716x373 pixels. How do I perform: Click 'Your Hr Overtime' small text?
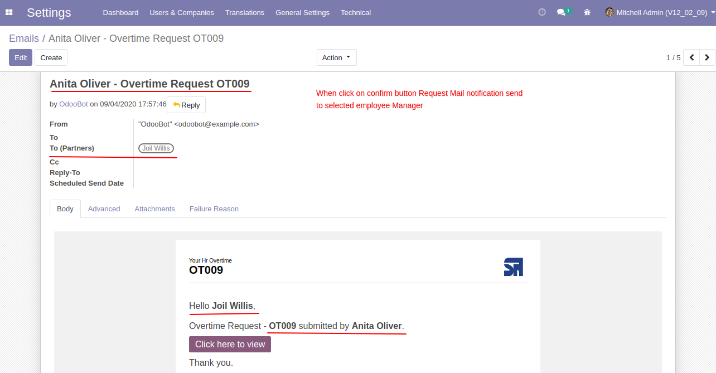click(x=210, y=260)
